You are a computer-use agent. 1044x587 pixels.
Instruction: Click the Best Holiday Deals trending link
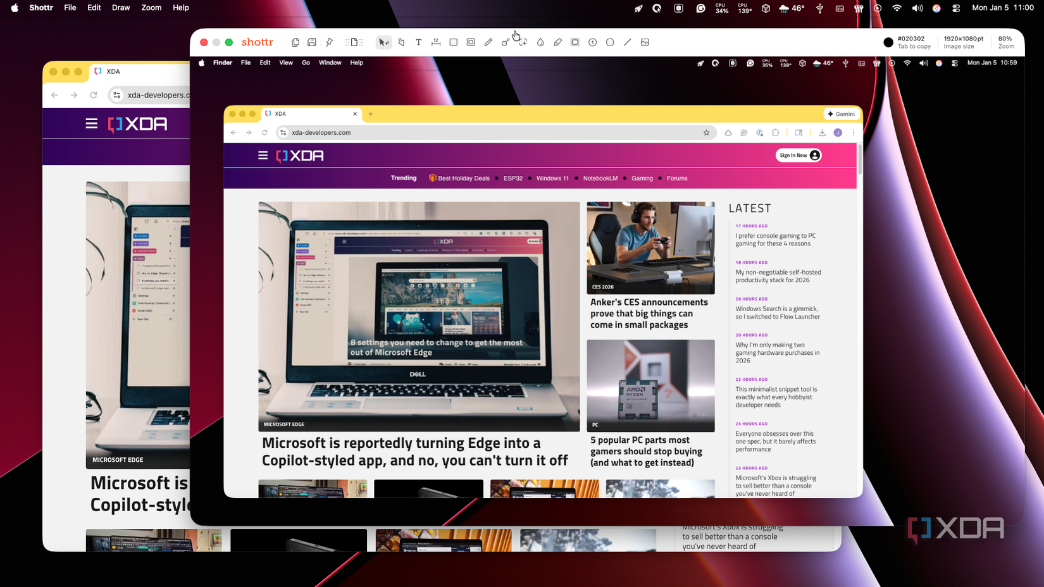click(459, 178)
